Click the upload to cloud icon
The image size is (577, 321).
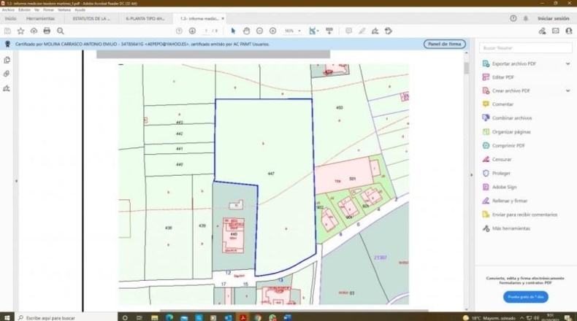point(34,31)
